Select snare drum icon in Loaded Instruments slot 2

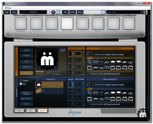tap(95, 62)
